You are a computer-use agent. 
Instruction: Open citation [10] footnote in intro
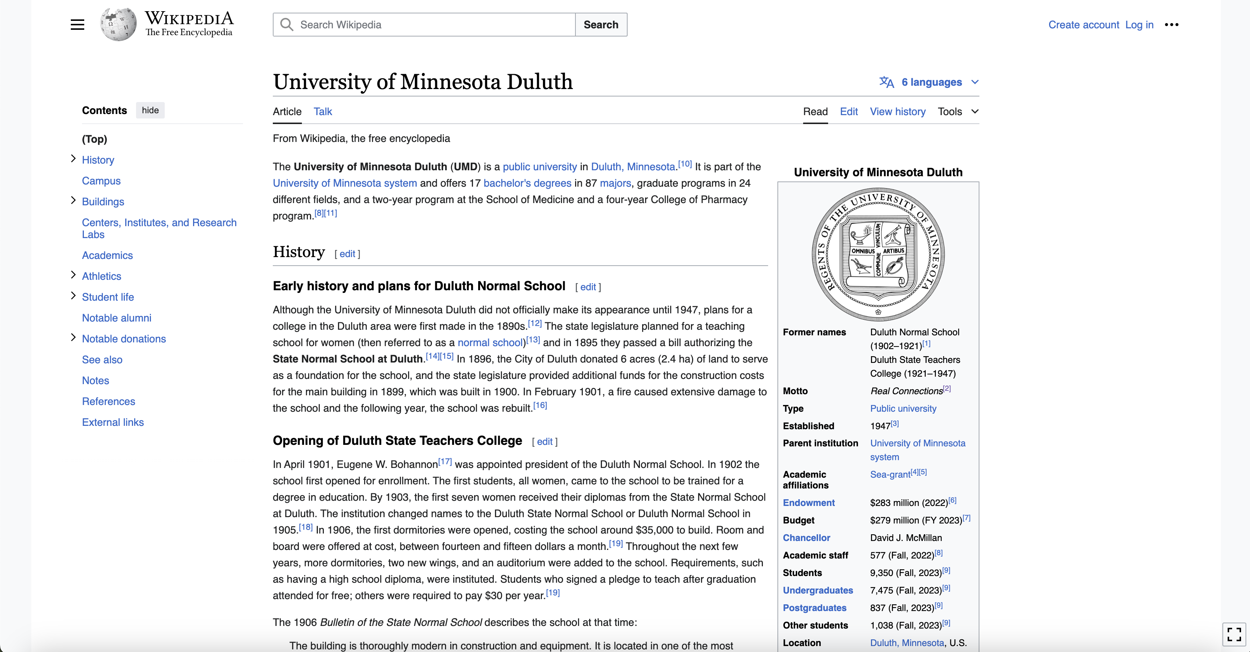tap(685, 164)
